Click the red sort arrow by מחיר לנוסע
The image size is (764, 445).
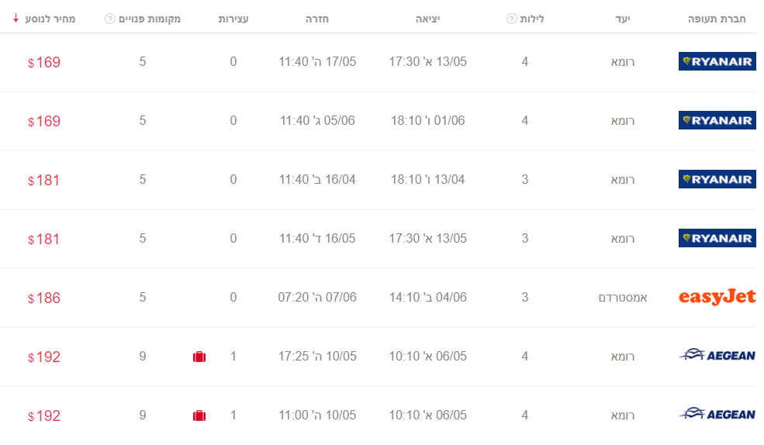[x=16, y=19]
